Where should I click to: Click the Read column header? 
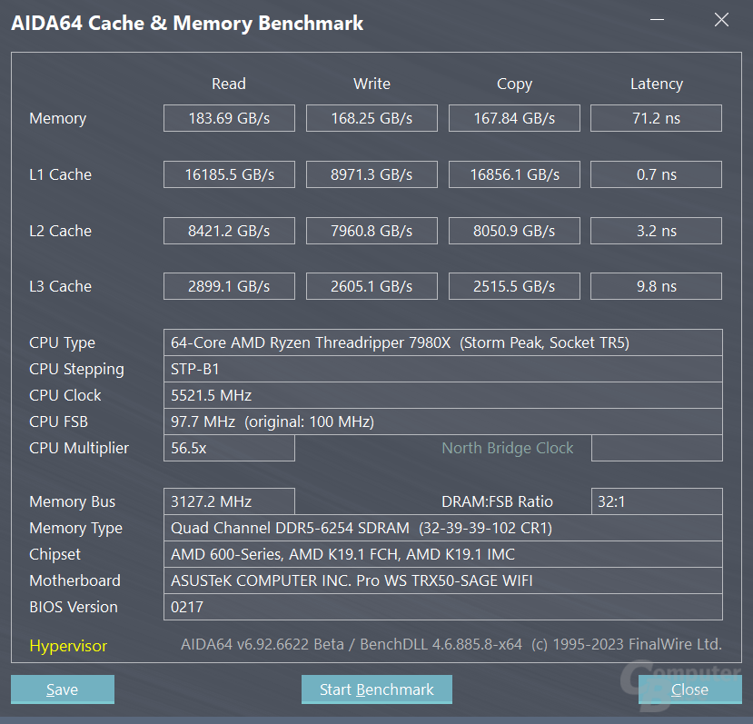[229, 84]
